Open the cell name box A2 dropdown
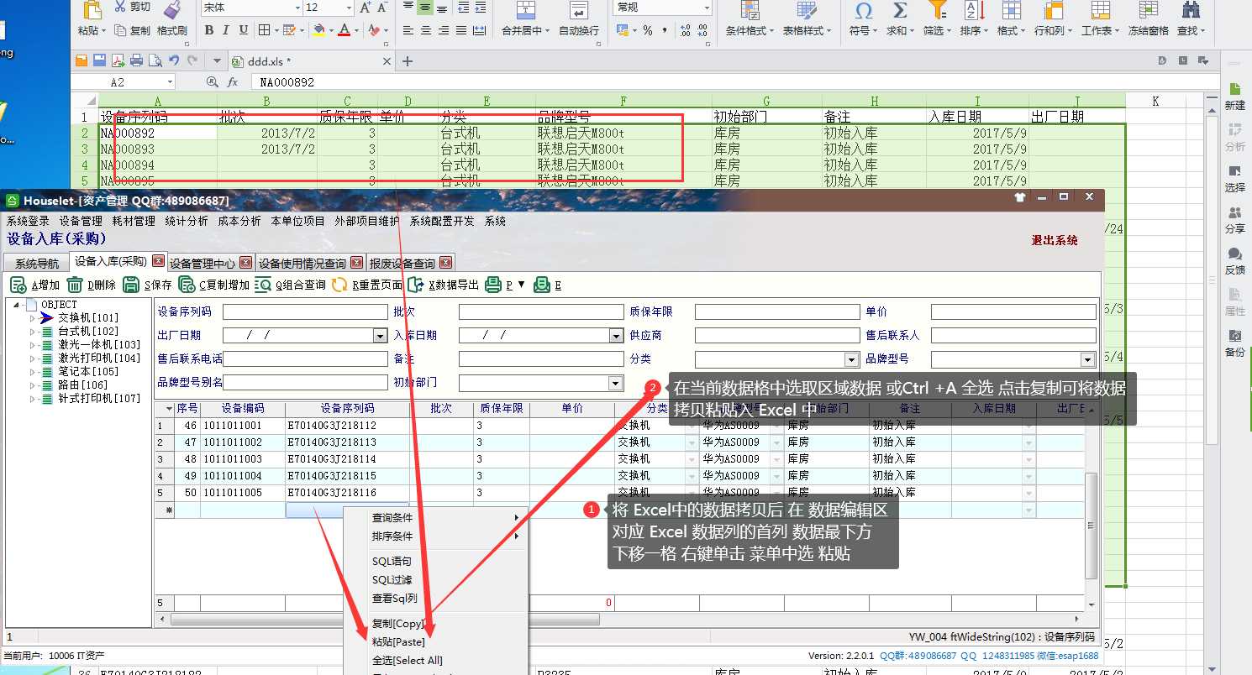Viewport: 1252px width, 675px height. [170, 82]
